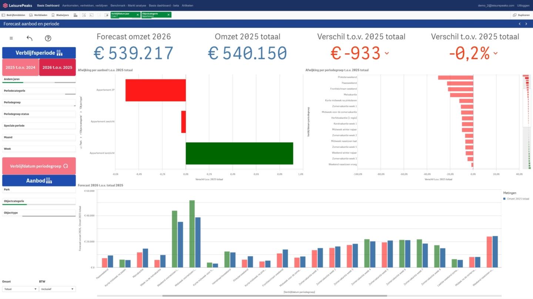Clear all selections icon in toolbar
The image size is (533, 299).
(x=107, y=15)
